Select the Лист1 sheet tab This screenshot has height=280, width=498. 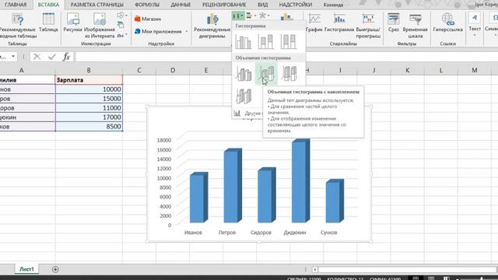coord(26,269)
